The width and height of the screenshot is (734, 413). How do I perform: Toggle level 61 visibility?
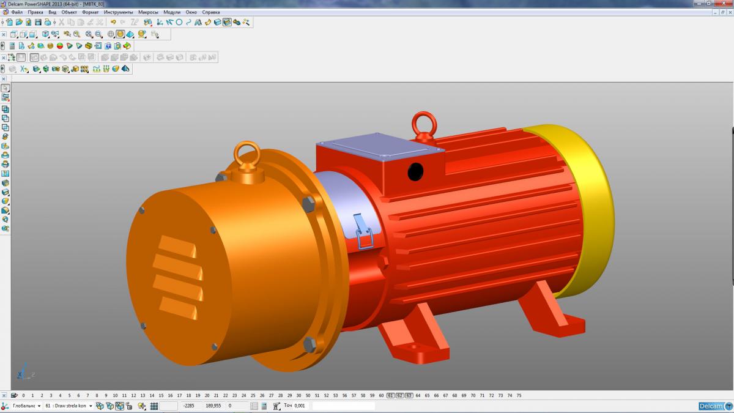pyautogui.click(x=390, y=395)
